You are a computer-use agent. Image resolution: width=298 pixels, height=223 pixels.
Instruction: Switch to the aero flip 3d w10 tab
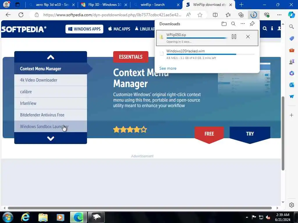coord(52,5)
